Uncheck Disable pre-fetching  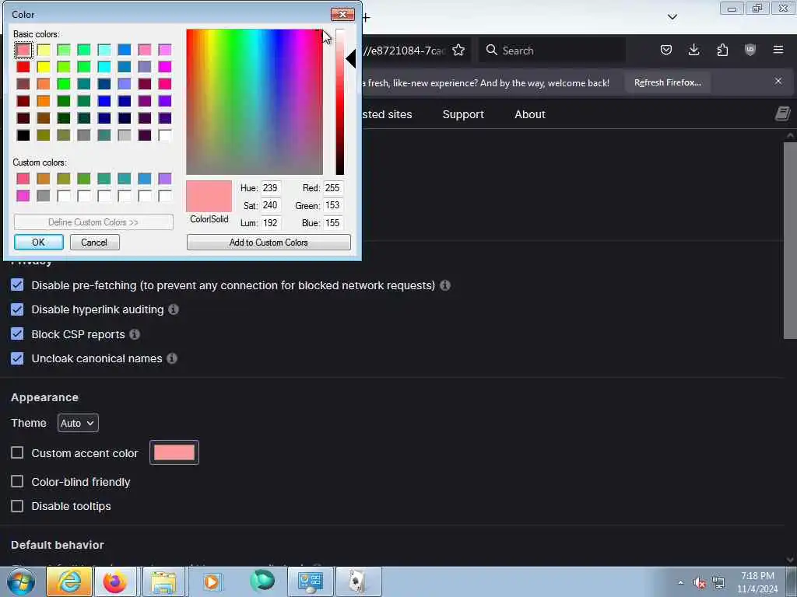coord(17,285)
